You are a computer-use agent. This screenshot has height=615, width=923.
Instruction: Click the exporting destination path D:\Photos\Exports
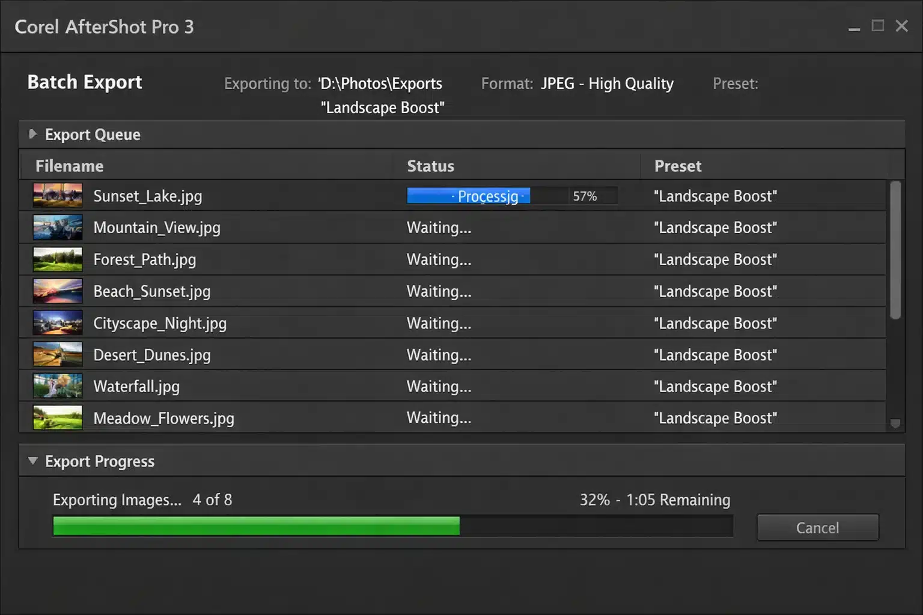tap(380, 83)
